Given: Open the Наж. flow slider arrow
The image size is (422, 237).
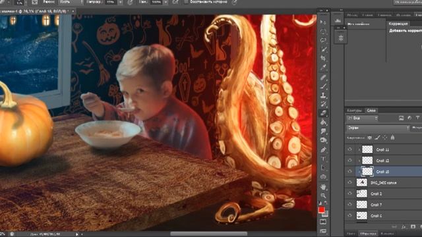Looking at the screenshot, I should 166,2.
